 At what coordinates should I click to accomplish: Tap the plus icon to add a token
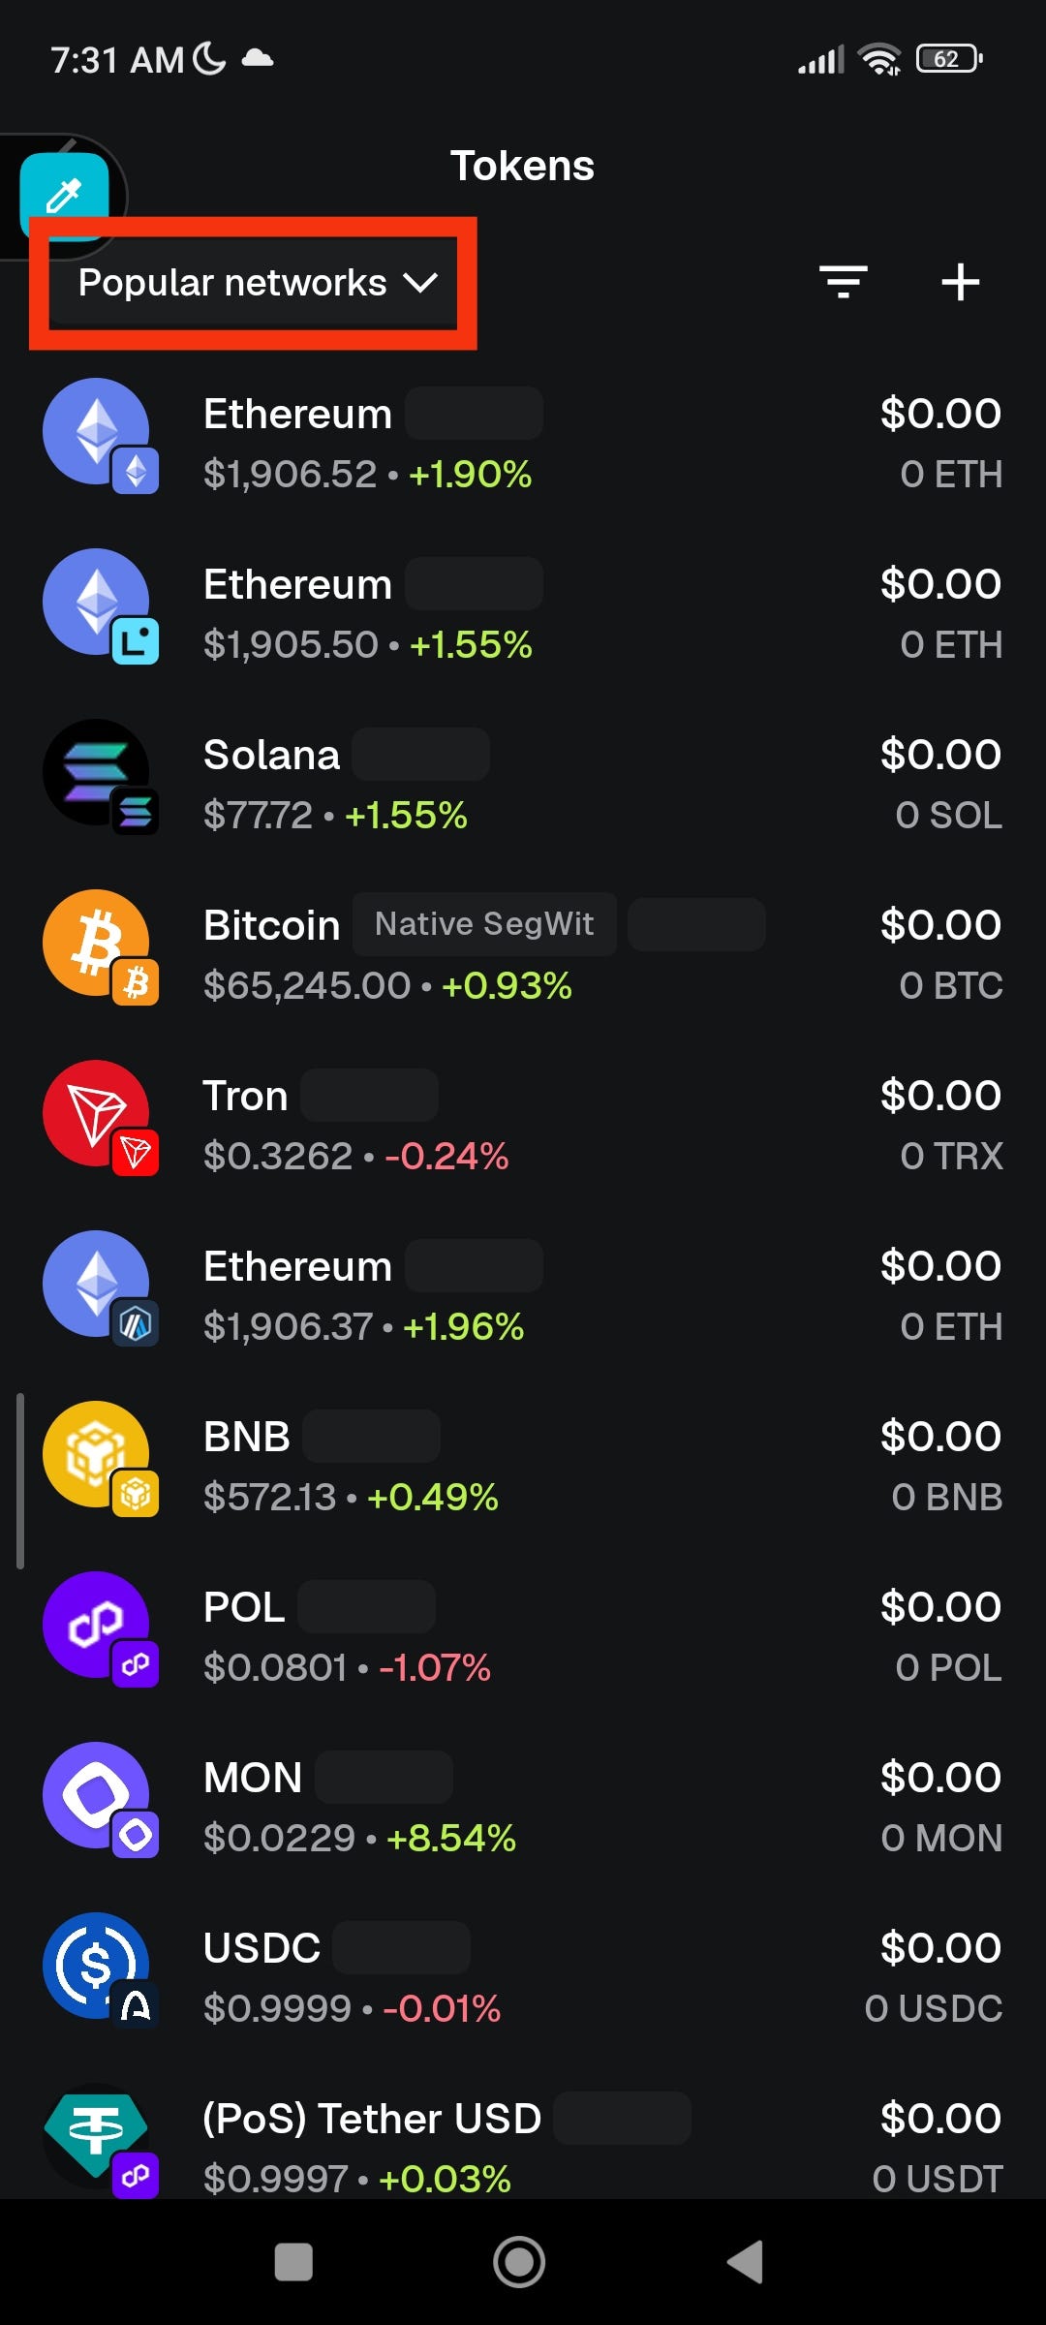coord(960,282)
